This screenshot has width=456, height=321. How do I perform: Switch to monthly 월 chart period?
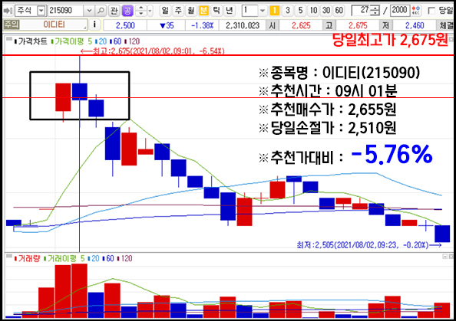pyautogui.click(x=191, y=11)
